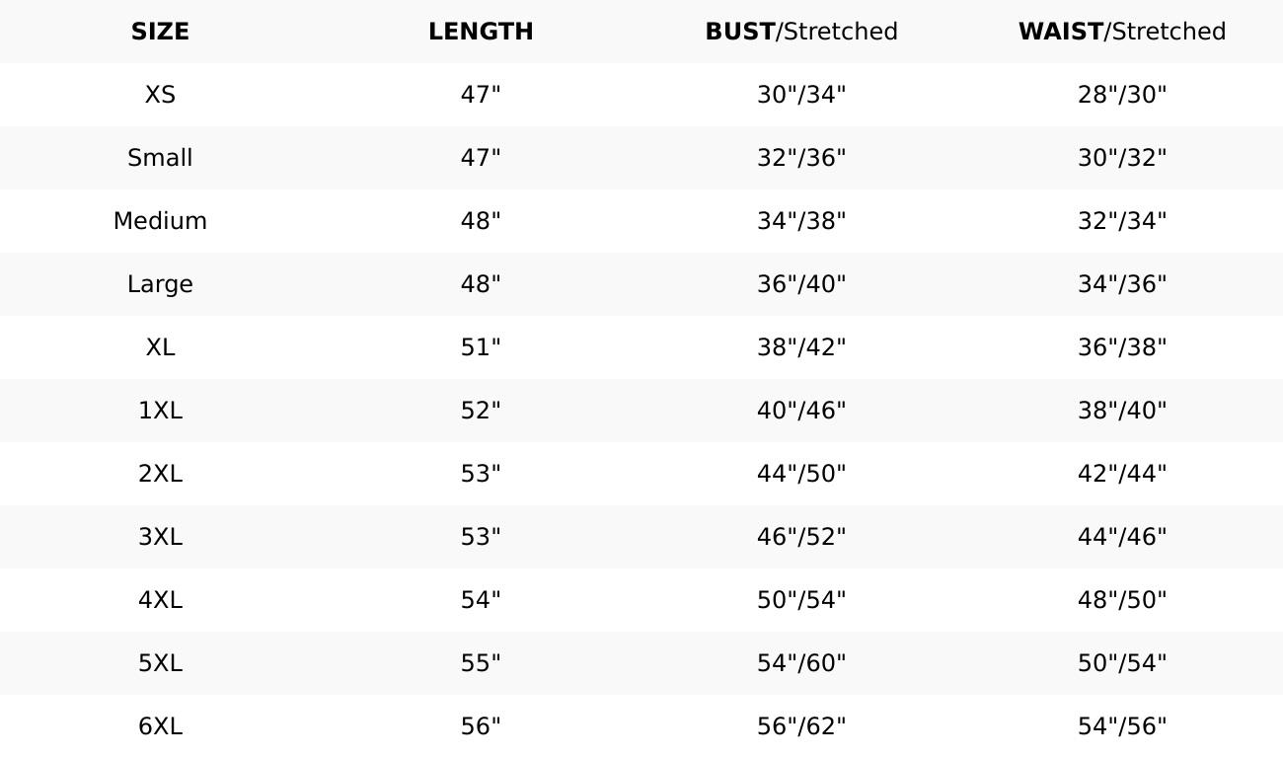Choose the Large size cell
Screen dimensions: 1283x758
click(160, 284)
